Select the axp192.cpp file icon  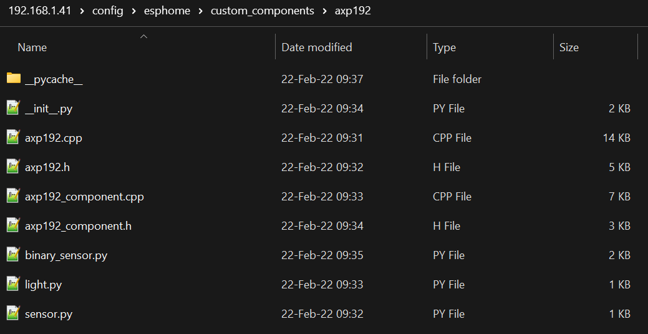14,137
